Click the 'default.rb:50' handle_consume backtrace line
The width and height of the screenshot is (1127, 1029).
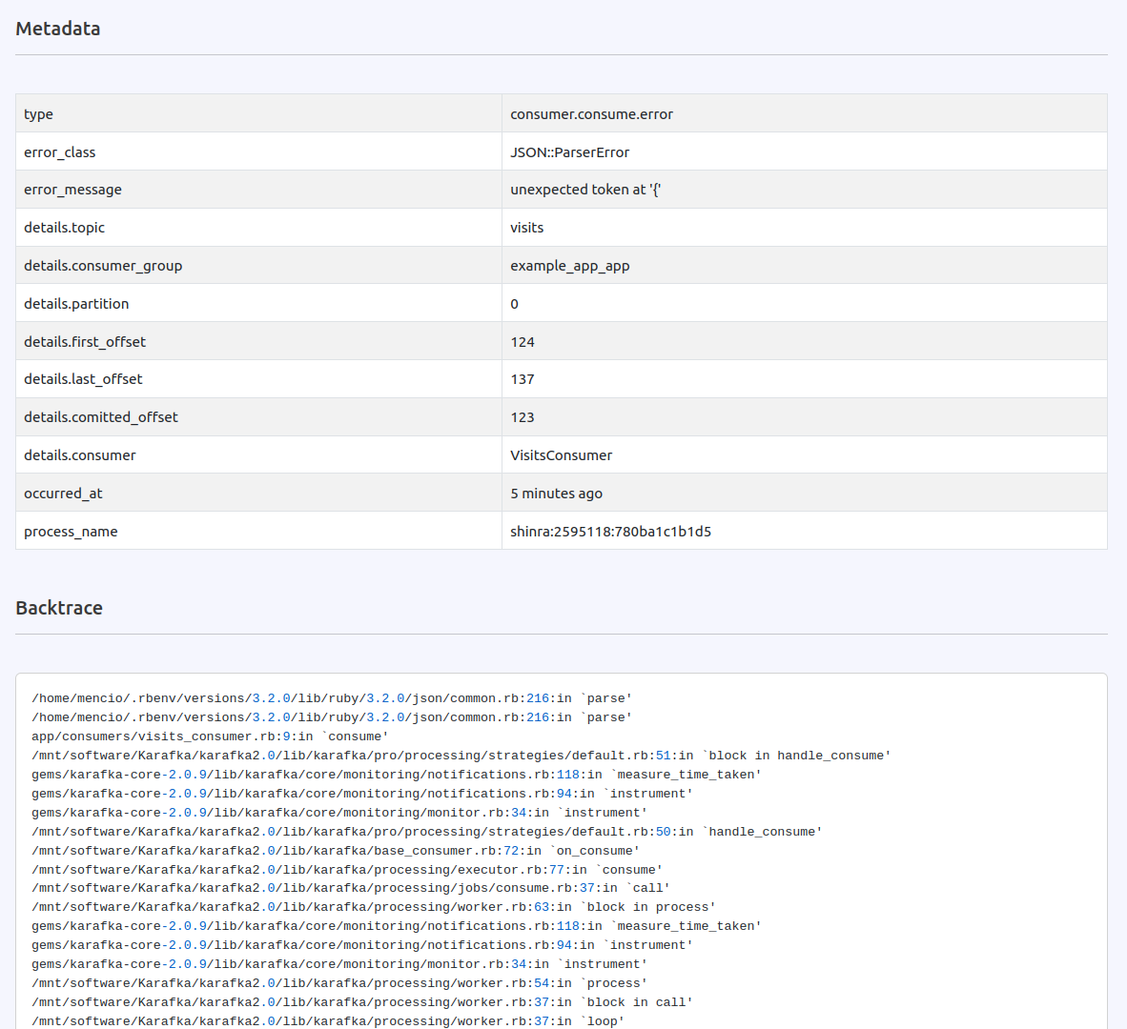[427, 832]
